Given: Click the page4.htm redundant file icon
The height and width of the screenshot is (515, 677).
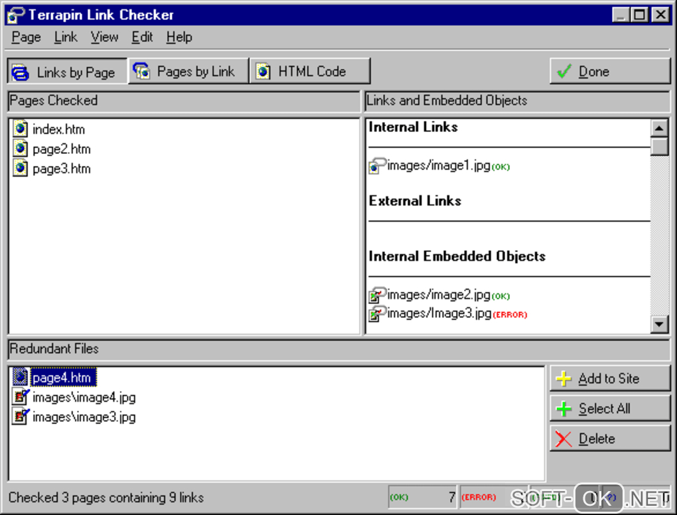Looking at the screenshot, I should (20, 377).
